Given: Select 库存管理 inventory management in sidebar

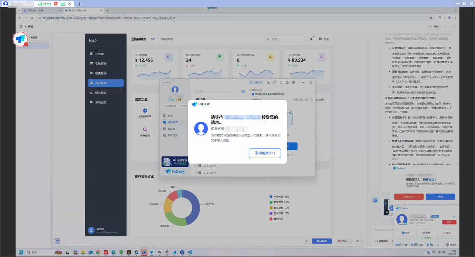Looking at the screenshot, I should [x=106, y=83].
